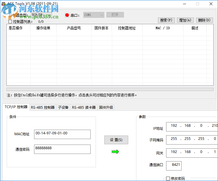Screen dimensions: 218x181
Task: Close the ACS Tools window
Action: 211,4
